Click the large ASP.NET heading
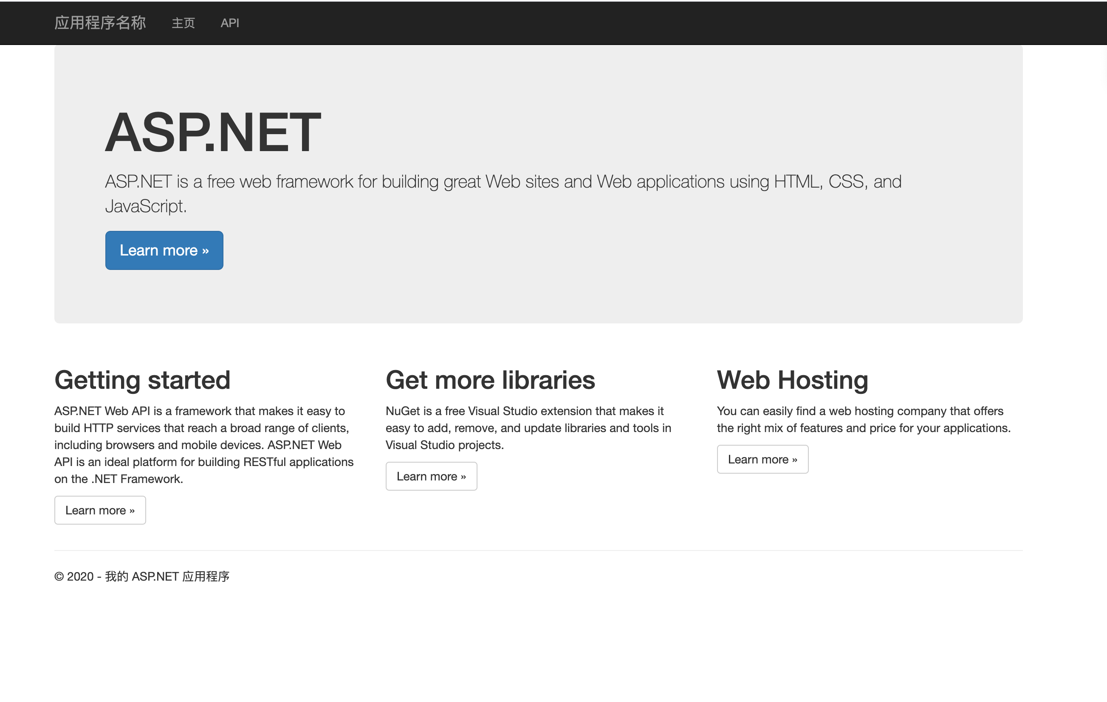 click(x=213, y=133)
